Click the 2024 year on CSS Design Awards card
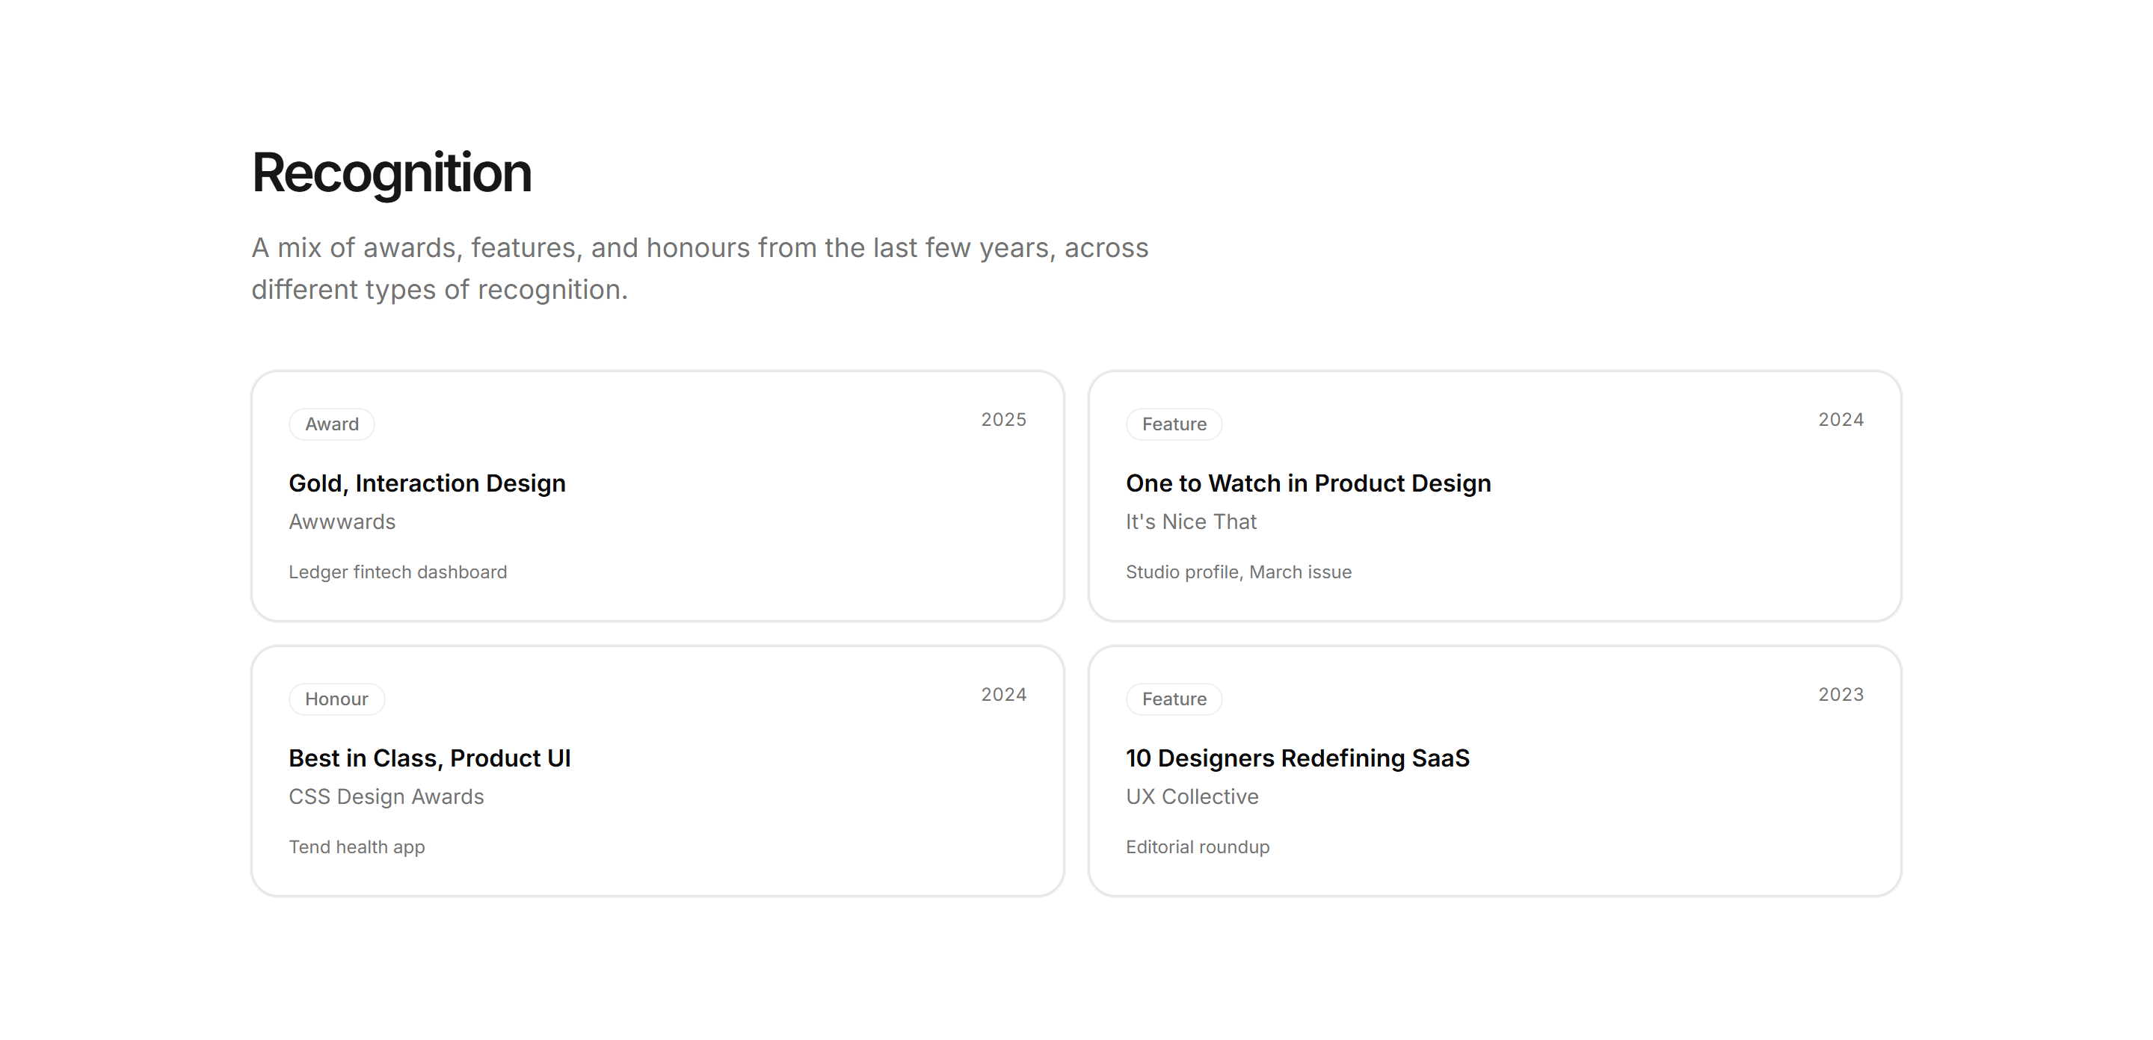Image resolution: width=2153 pixels, height=1040 pixels. pos(1003,694)
